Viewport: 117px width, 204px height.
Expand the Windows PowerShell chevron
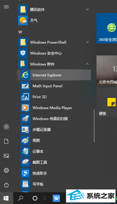click(x=87, y=42)
